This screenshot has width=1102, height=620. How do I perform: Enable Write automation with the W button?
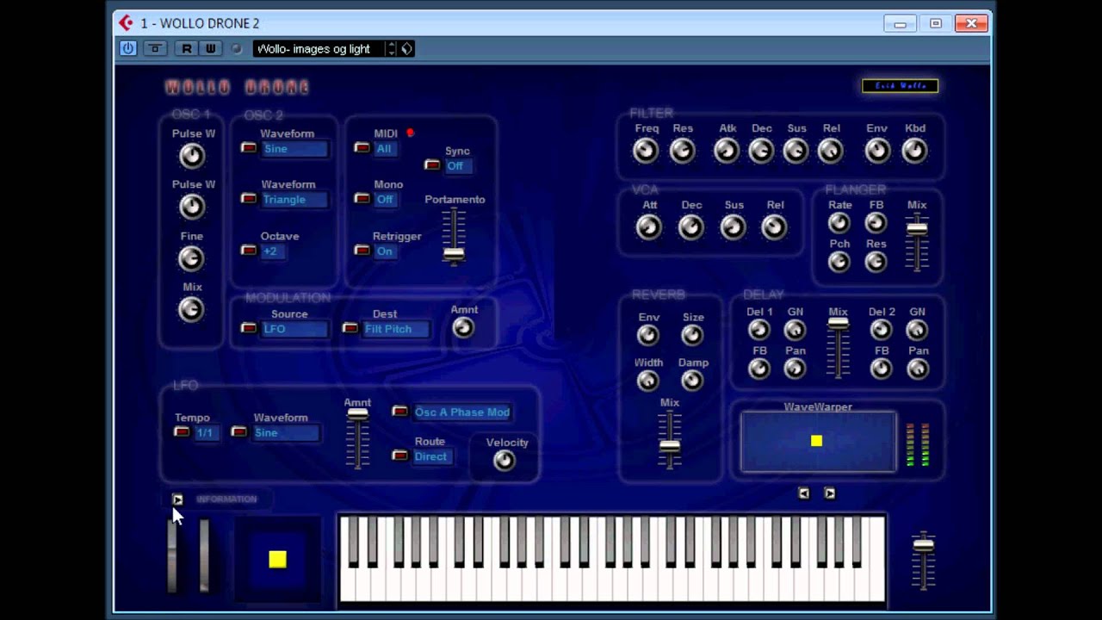(210, 49)
